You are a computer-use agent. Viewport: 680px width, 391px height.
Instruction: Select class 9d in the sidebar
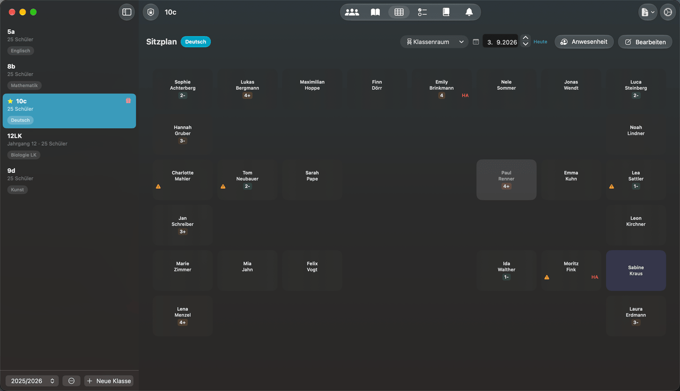point(69,180)
